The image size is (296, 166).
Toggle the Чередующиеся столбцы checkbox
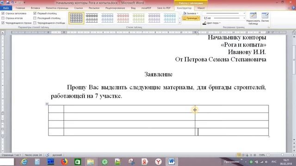pyautogui.click(x=35, y=23)
